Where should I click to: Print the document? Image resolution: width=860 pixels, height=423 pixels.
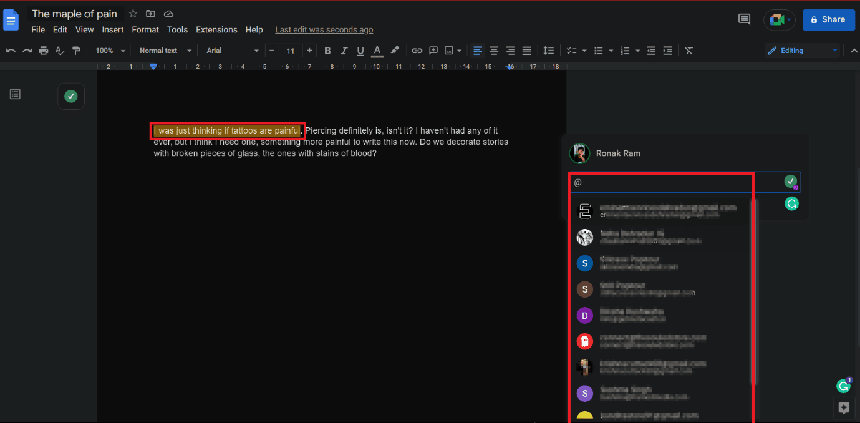pos(43,51)
